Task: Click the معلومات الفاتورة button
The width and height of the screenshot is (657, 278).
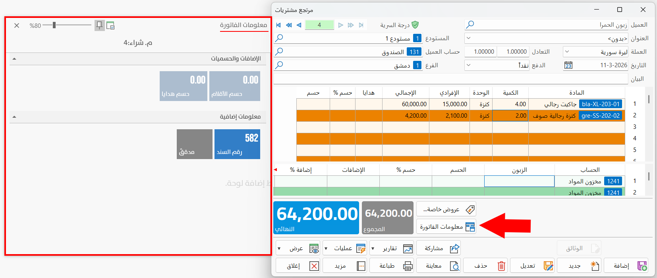Action: point(446,227)
